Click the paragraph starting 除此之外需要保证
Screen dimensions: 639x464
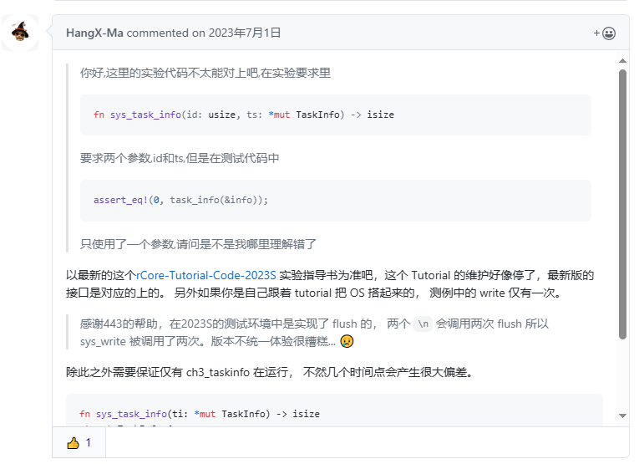pyautogui.click(x=269, y=372)
